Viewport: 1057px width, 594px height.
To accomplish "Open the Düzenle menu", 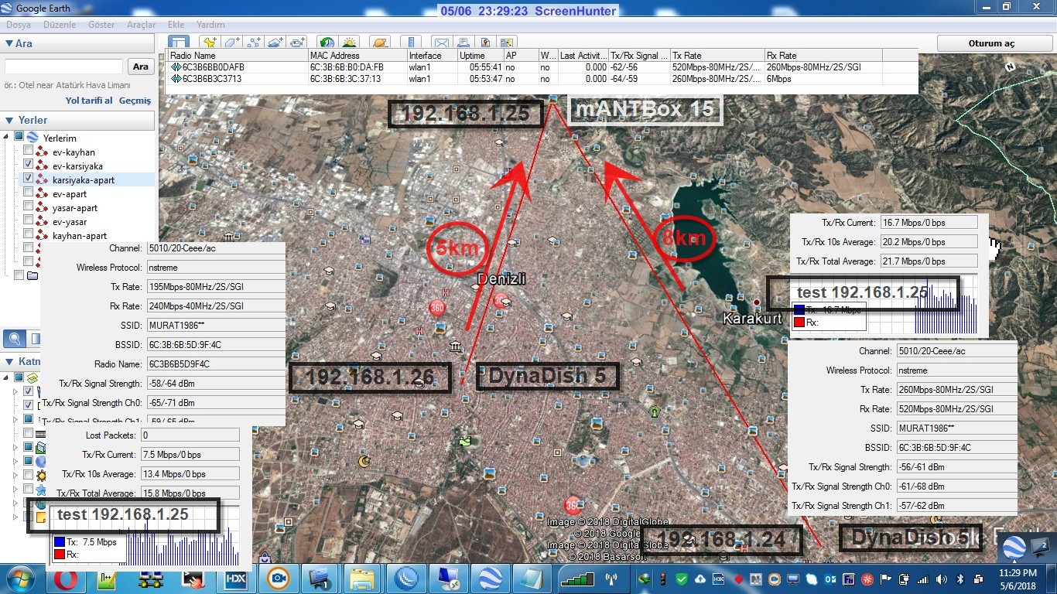I will click(x=60, y=25).
